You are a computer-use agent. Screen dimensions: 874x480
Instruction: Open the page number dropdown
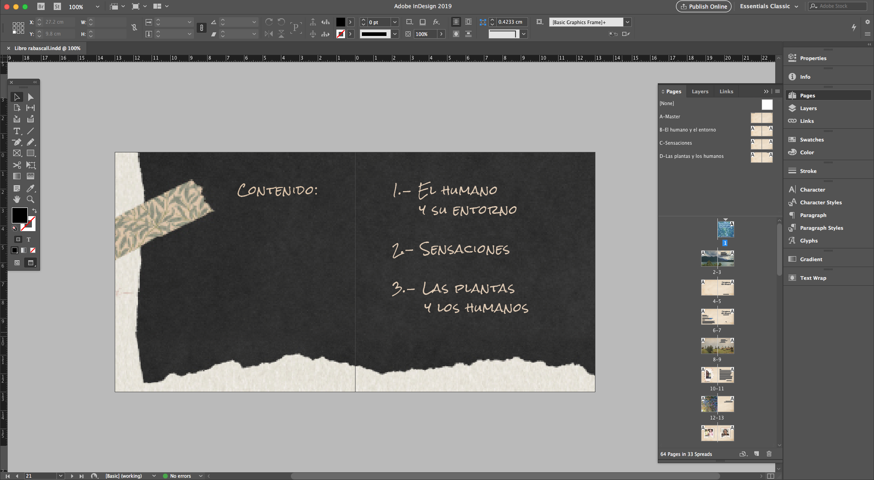(61, 476)
